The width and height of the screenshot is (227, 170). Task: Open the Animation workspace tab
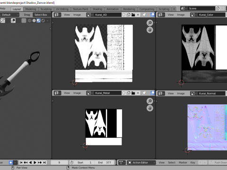[113, 9]
